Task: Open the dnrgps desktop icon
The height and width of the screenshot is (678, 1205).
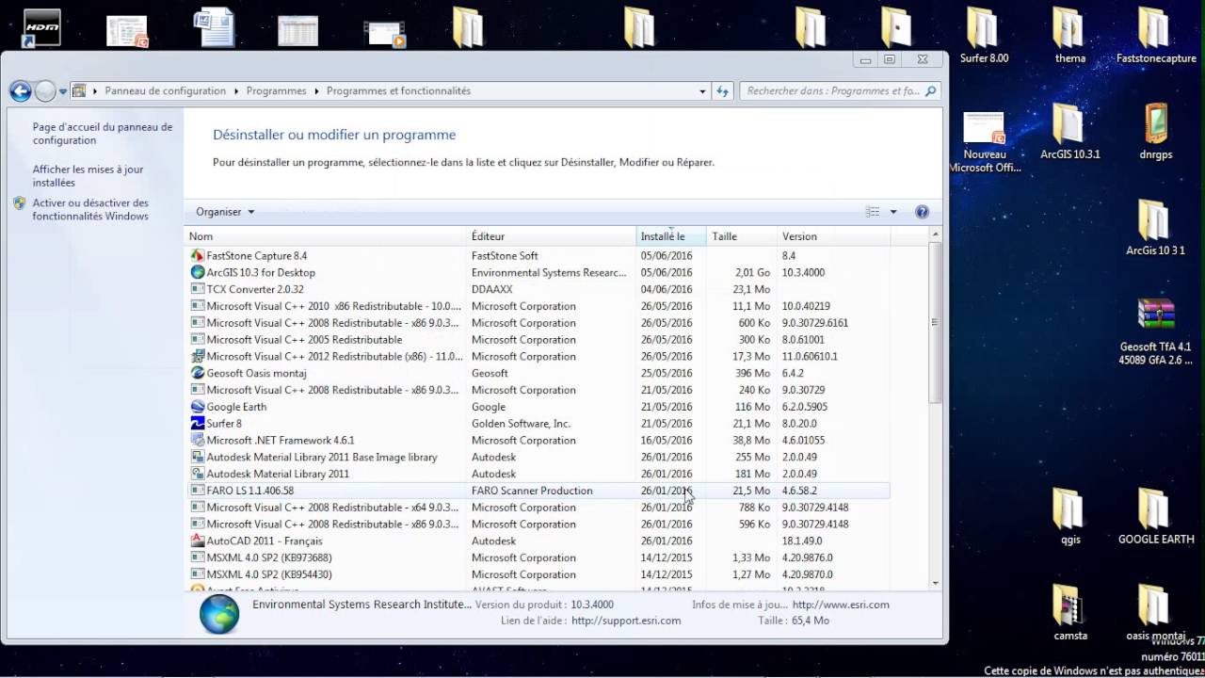Action: [x=1155, y=131]
